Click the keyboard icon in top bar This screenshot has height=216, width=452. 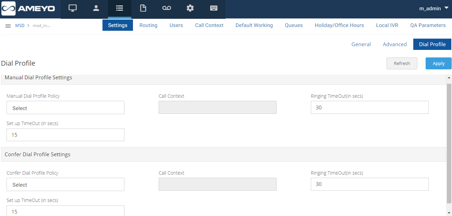click(214, 9)
